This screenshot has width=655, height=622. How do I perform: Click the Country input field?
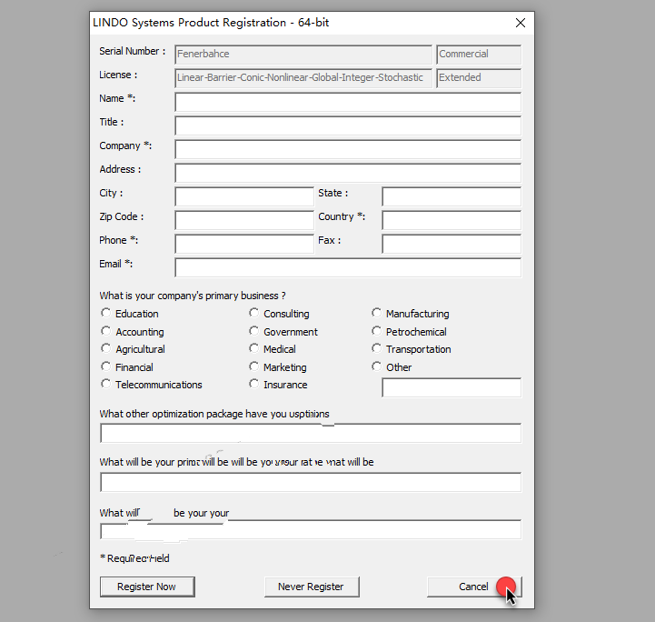[x=452, y=220]
